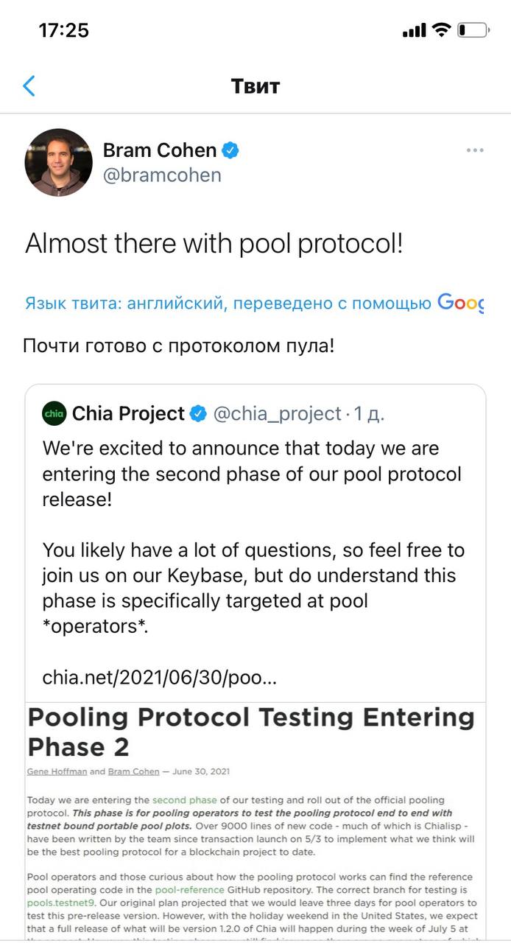
Task: Tap the battery icon in the status bar
Action: [473, 30]
